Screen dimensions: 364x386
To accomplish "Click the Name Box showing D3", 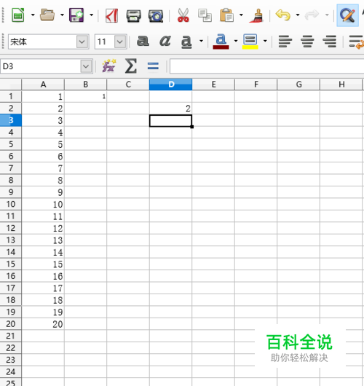I will tap(41, 66).
